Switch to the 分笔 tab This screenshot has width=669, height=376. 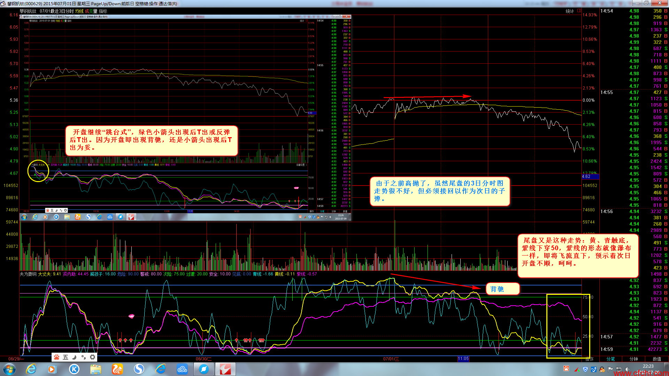[611, 359]
